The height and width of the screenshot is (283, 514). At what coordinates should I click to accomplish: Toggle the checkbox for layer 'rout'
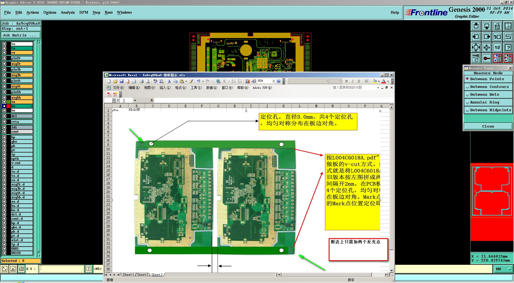coord(4,132)
